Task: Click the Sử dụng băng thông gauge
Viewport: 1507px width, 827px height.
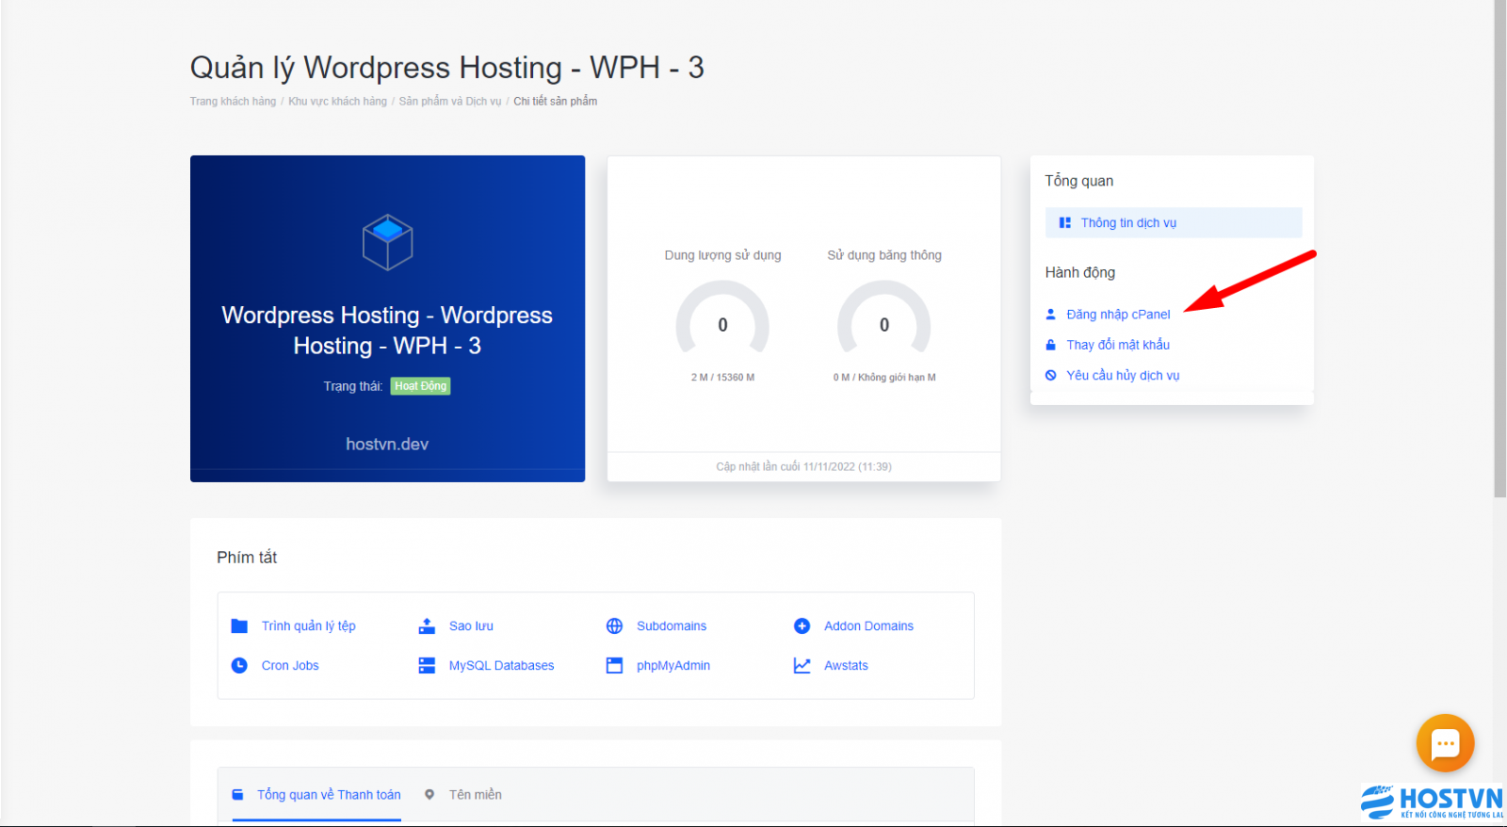Action: tap(883, 317)
